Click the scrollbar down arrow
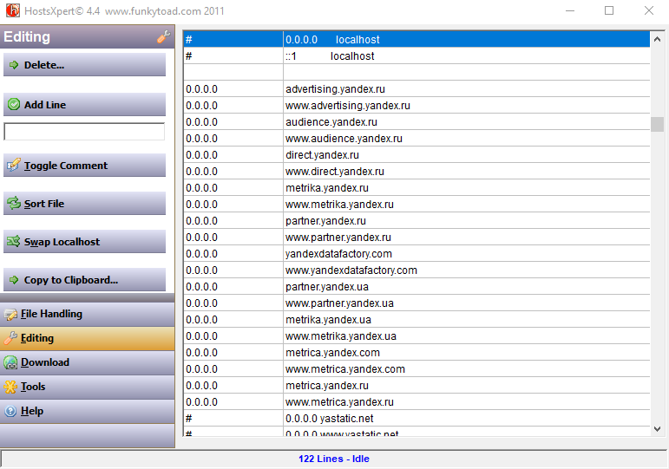 [x=657, y=429]
